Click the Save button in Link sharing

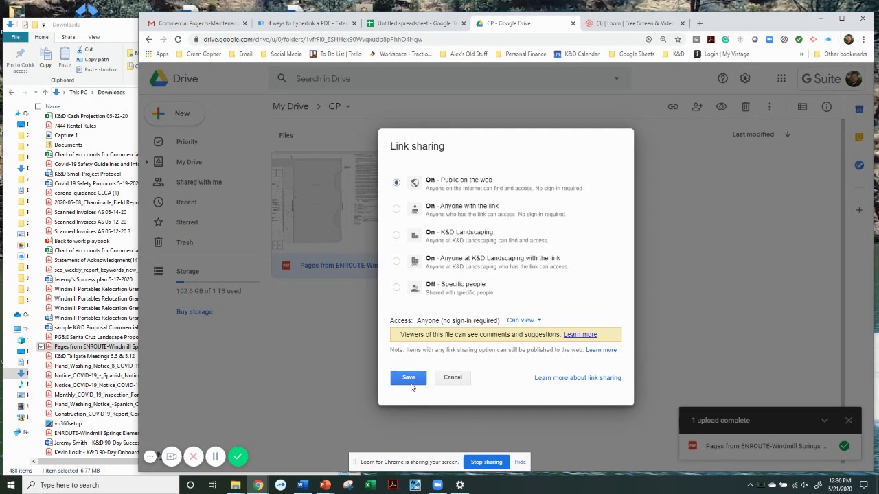tap(409, 377)
